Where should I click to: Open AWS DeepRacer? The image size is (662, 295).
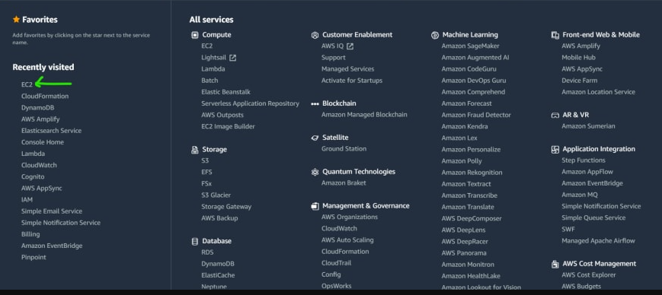point(465,242)
